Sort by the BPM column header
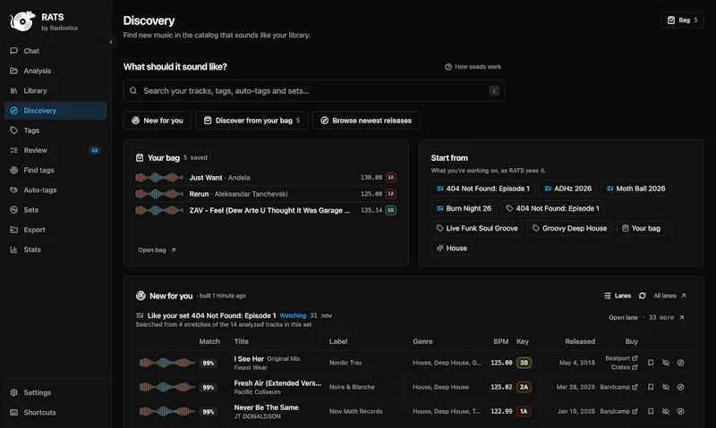The width and height of the screenshot is (716, 428). point(500,341)
